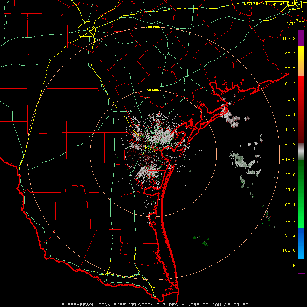307x307 pixels.
Task: Click the 30.1 legend value
Action: [290, 114]
